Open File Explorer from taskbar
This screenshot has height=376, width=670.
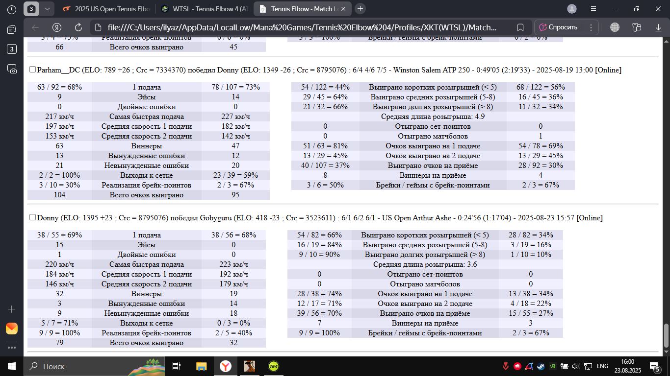[202, 366]
